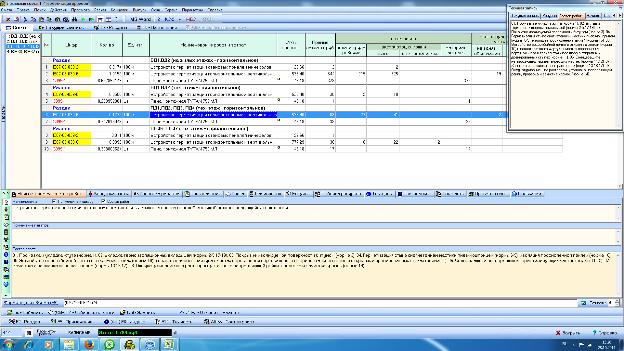Click the save estimate icon with red arrow
Viewport: 624px width, 351px height.
[17, 19]
